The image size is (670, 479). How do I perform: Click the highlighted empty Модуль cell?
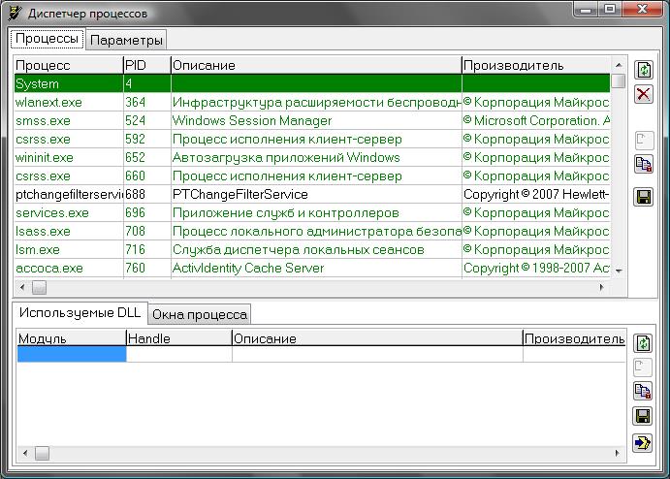click(x=72, y=354)
